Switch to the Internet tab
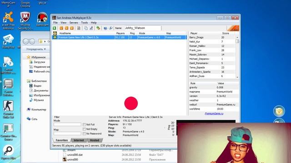Viewport: 291px width, 163px height. point(79,140)
